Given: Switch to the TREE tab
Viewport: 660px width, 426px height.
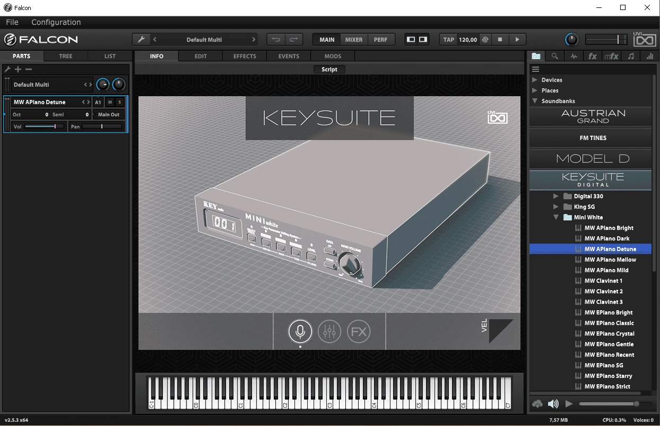Looking at the screenshot, I should coord(66,56).
